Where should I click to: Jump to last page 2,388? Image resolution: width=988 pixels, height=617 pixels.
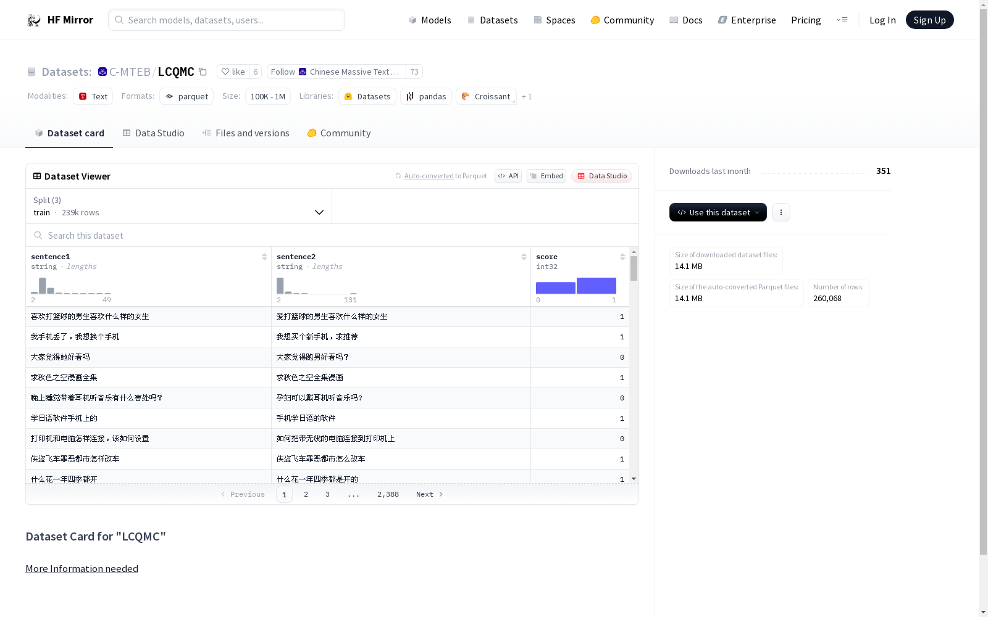click(x=388, y=494)
